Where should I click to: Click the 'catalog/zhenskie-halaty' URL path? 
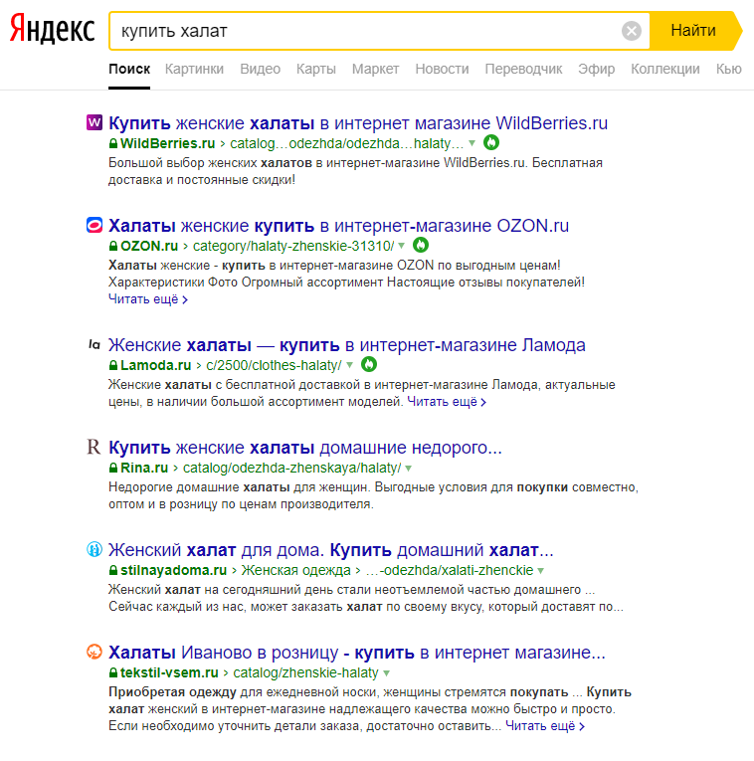pos(305,672)
